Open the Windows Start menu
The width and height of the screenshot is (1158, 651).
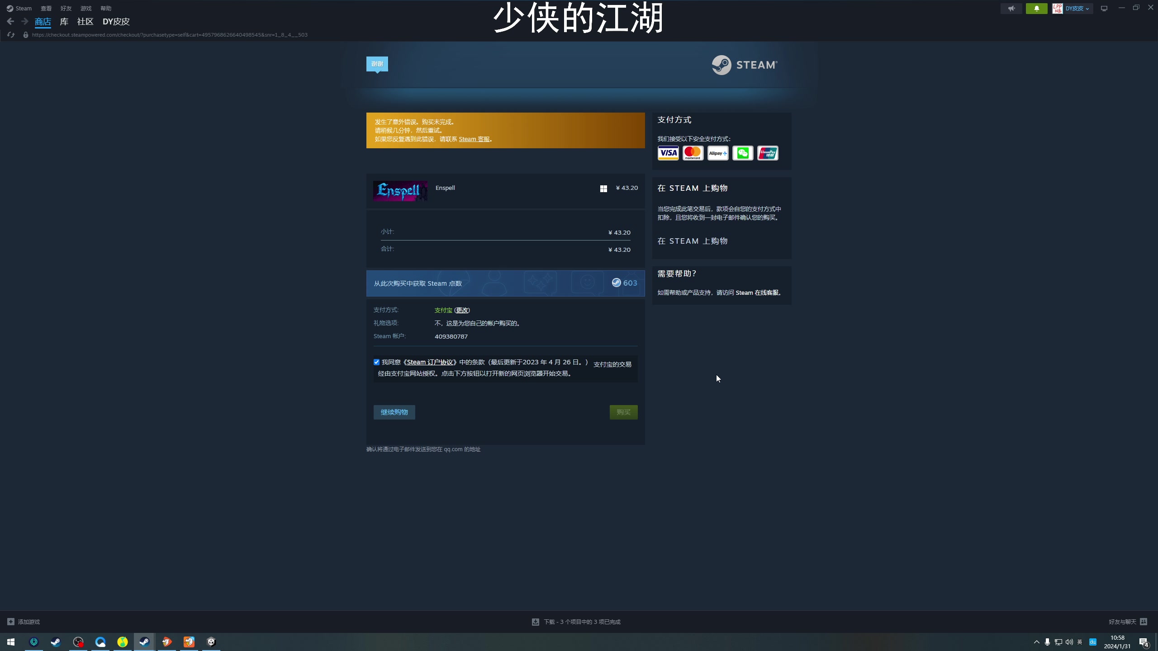pyautogui.click(x=11, y=642)
